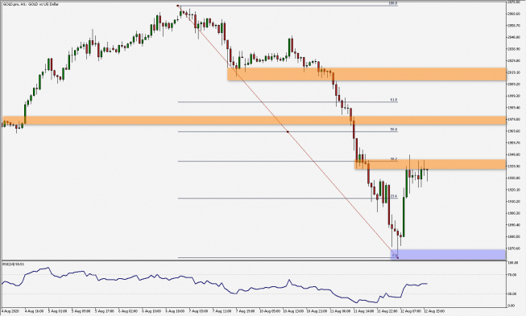Screen dimensions: 526x316
Task: Click the 6 Aug 02:00 time label
Action: (128, 311)
